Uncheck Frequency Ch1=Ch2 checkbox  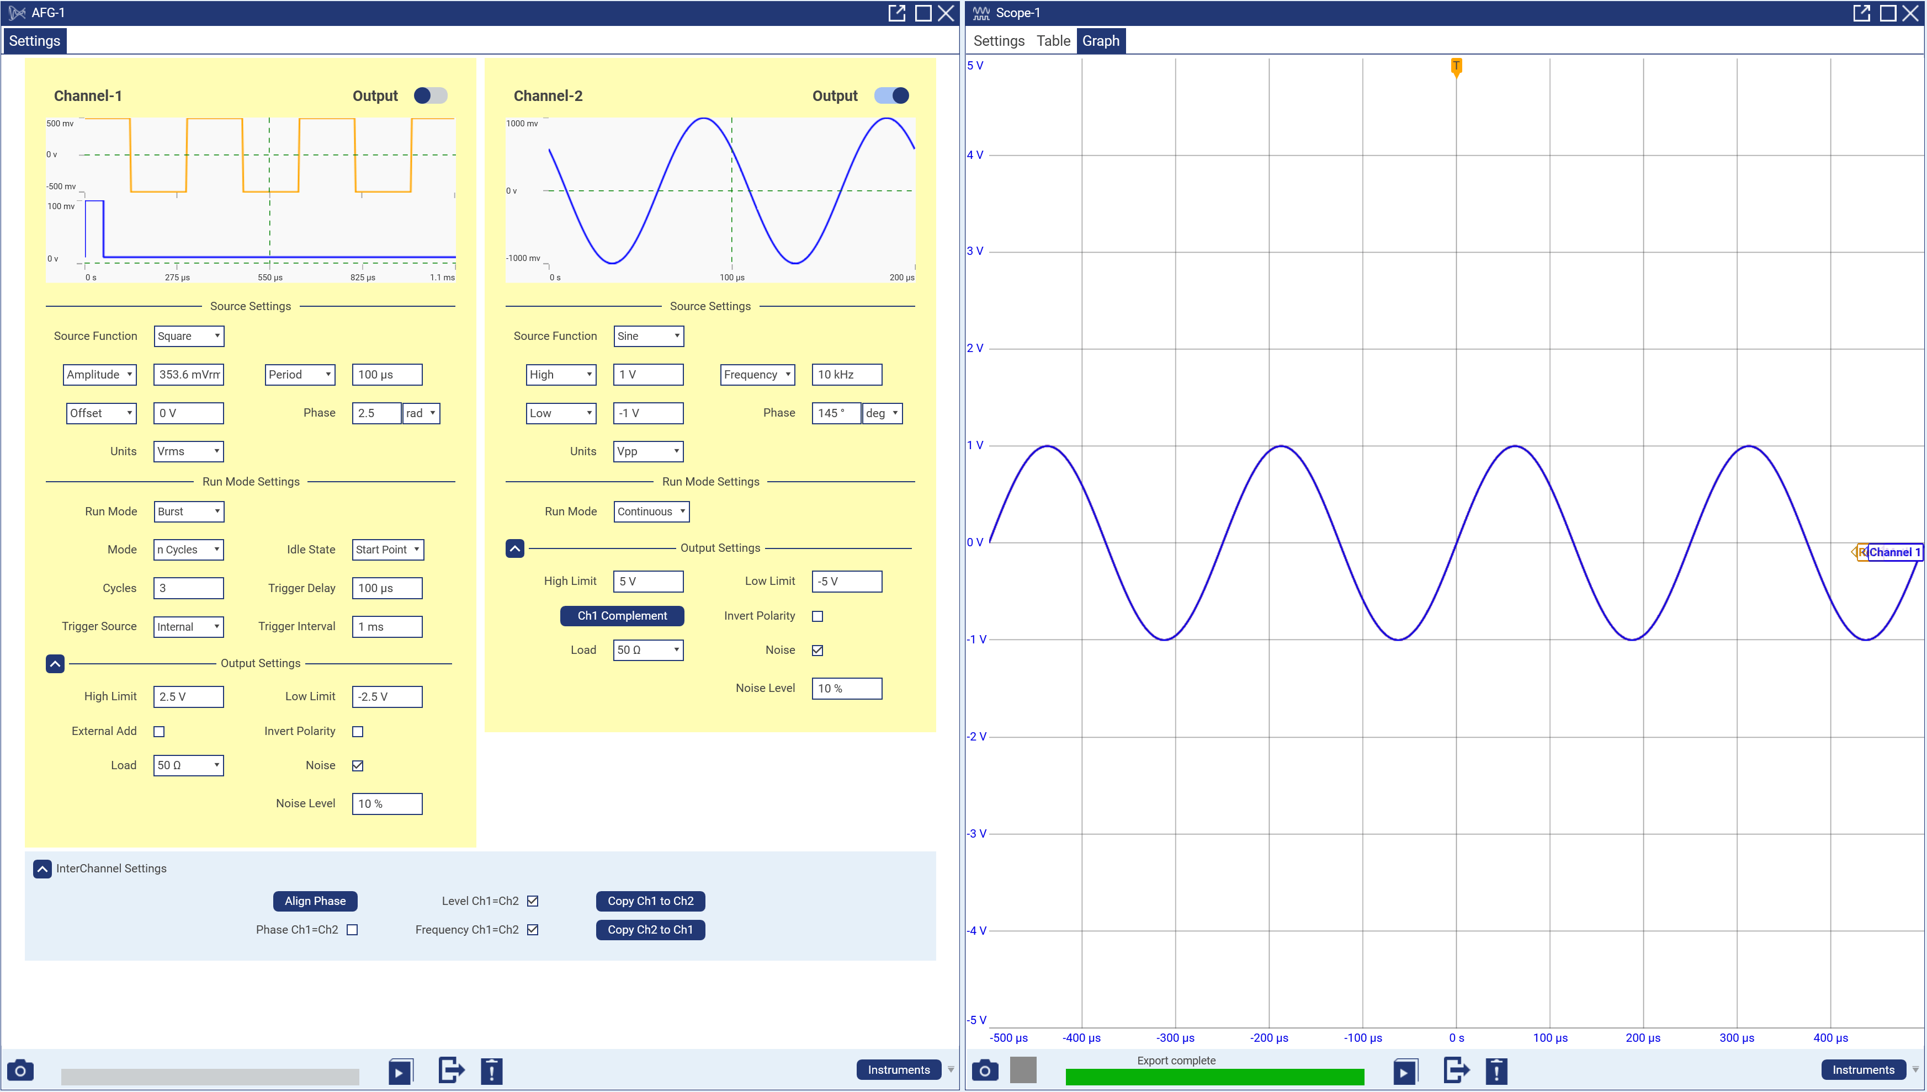coord(533,930)
